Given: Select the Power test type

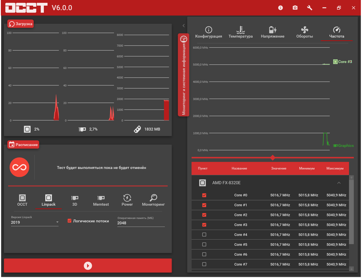Looking at the screenshot, I should click(127, 200).
